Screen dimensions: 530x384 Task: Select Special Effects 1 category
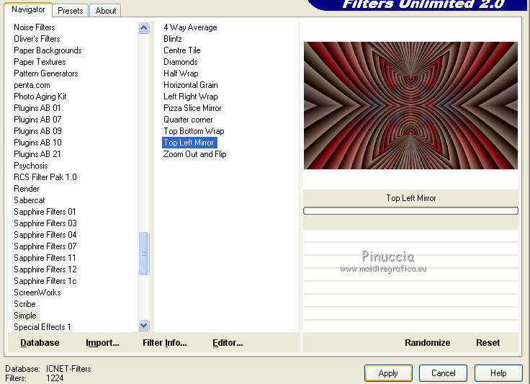(x=42, y=327)
